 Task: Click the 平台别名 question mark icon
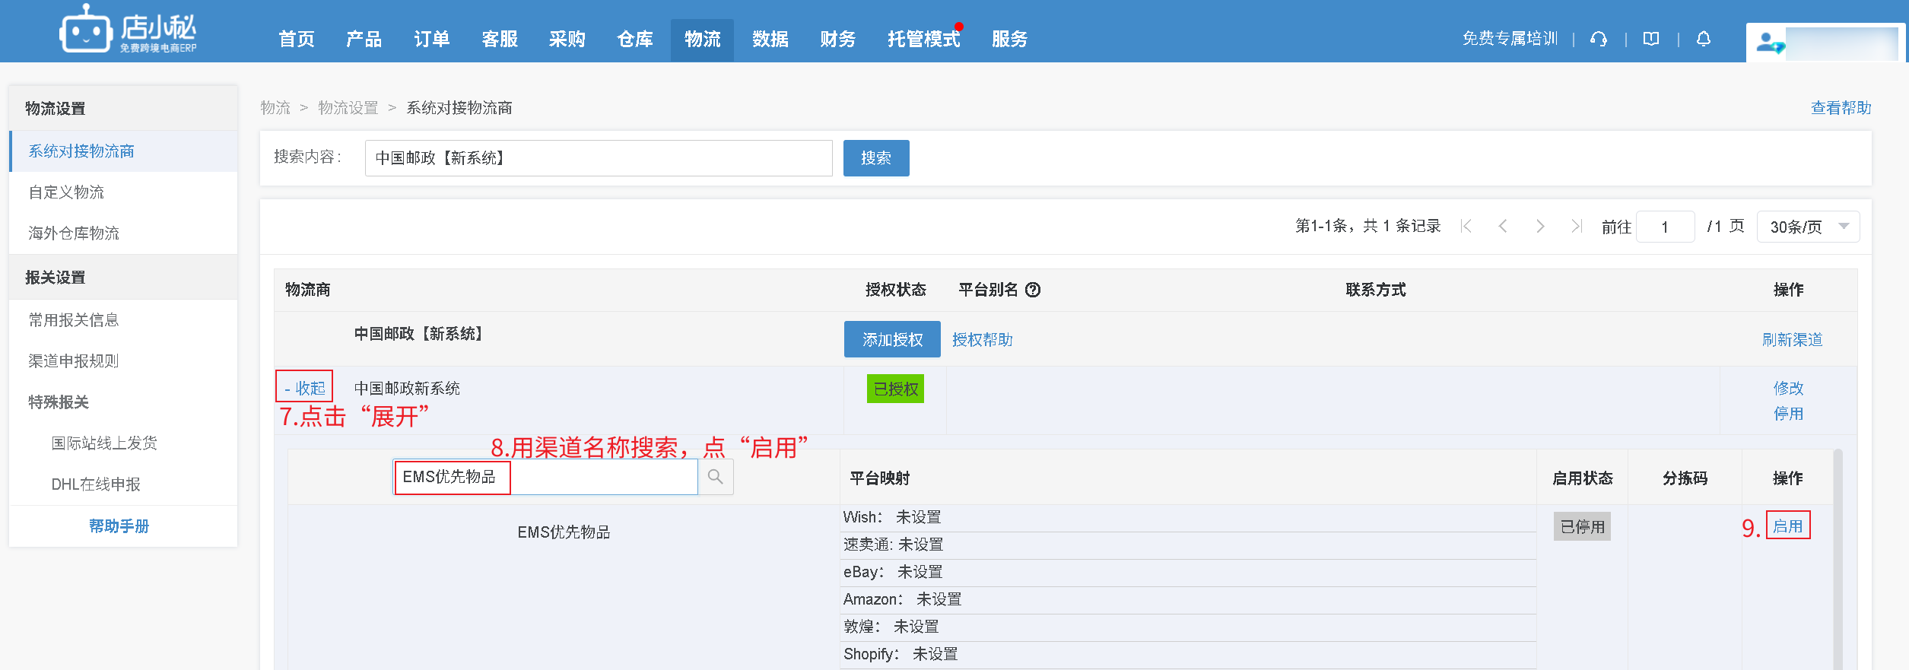click(x=1033, y=290)
